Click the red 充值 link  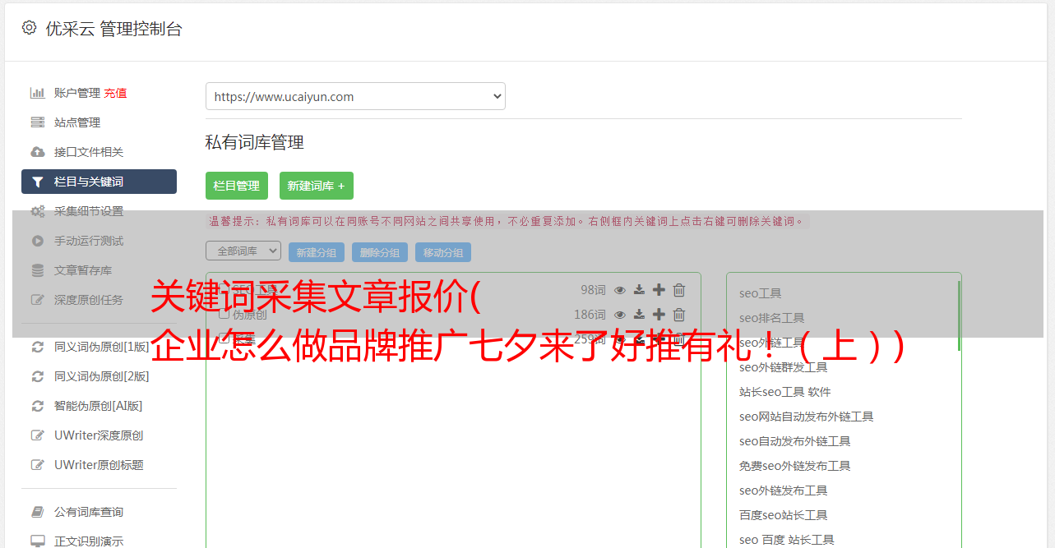(x=115, y=93)
